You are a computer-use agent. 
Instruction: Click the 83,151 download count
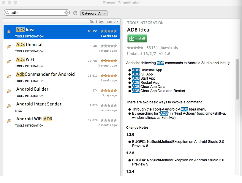tap(93, 31)
